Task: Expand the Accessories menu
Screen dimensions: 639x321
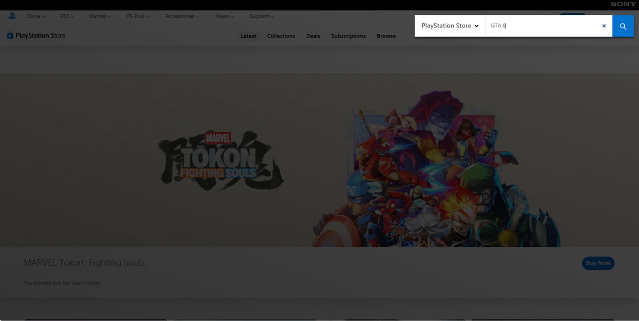Action: (182, 16)
